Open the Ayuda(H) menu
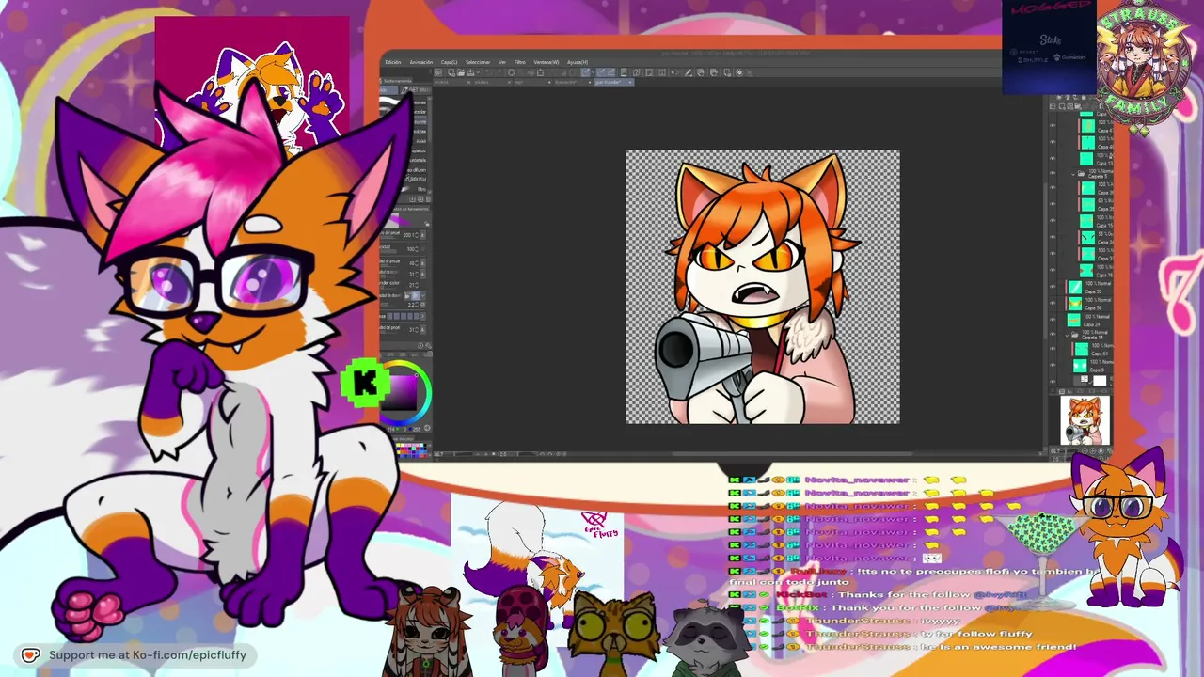The image size is (1204, 677). click(x=578, y=62)
